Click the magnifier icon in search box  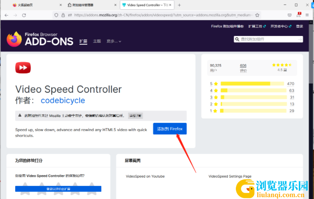(237, 39)
